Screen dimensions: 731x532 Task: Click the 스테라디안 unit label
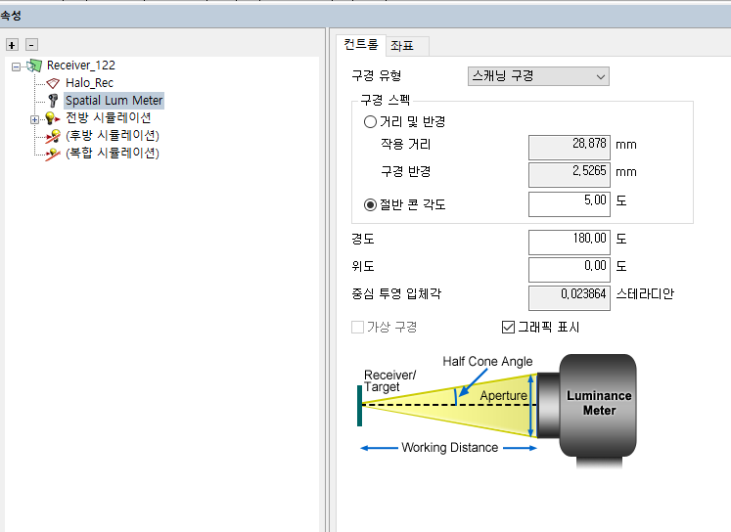[x=645, y=294]
